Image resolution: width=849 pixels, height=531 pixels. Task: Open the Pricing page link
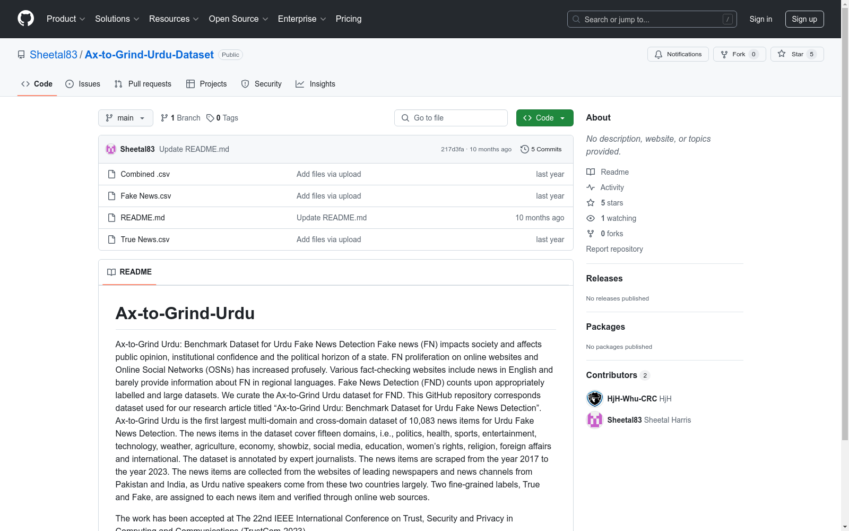349,19
